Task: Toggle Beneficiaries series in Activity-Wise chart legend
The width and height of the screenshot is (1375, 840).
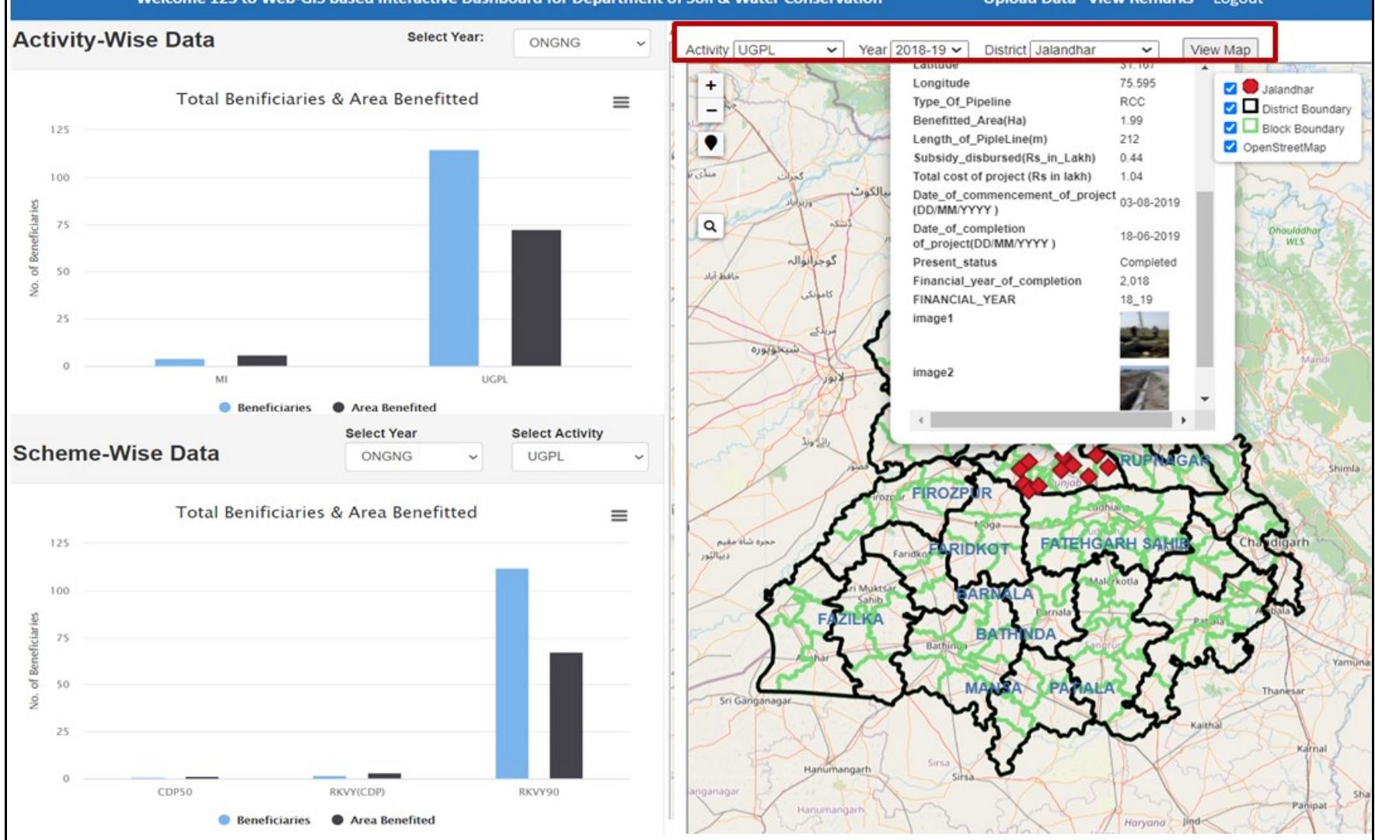Action: 265,407
